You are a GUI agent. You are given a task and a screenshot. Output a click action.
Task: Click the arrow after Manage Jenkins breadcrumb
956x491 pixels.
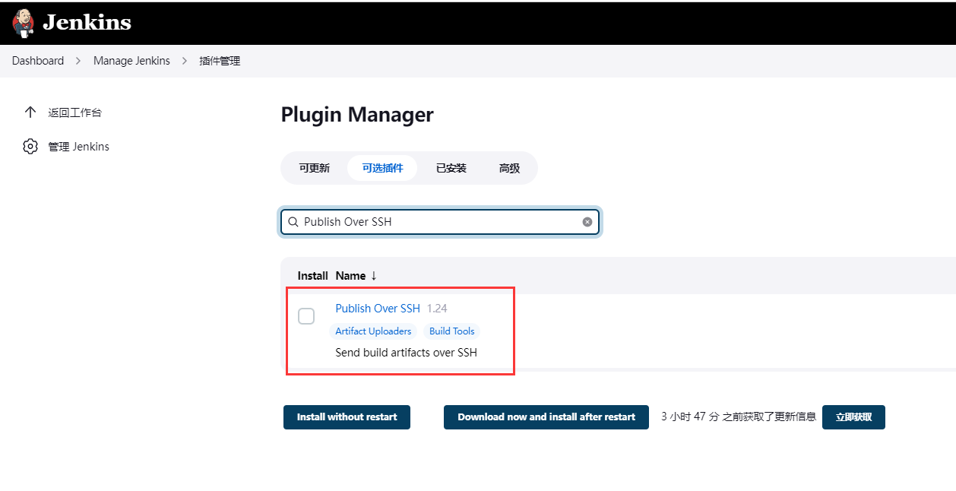[x=185, y=61]
